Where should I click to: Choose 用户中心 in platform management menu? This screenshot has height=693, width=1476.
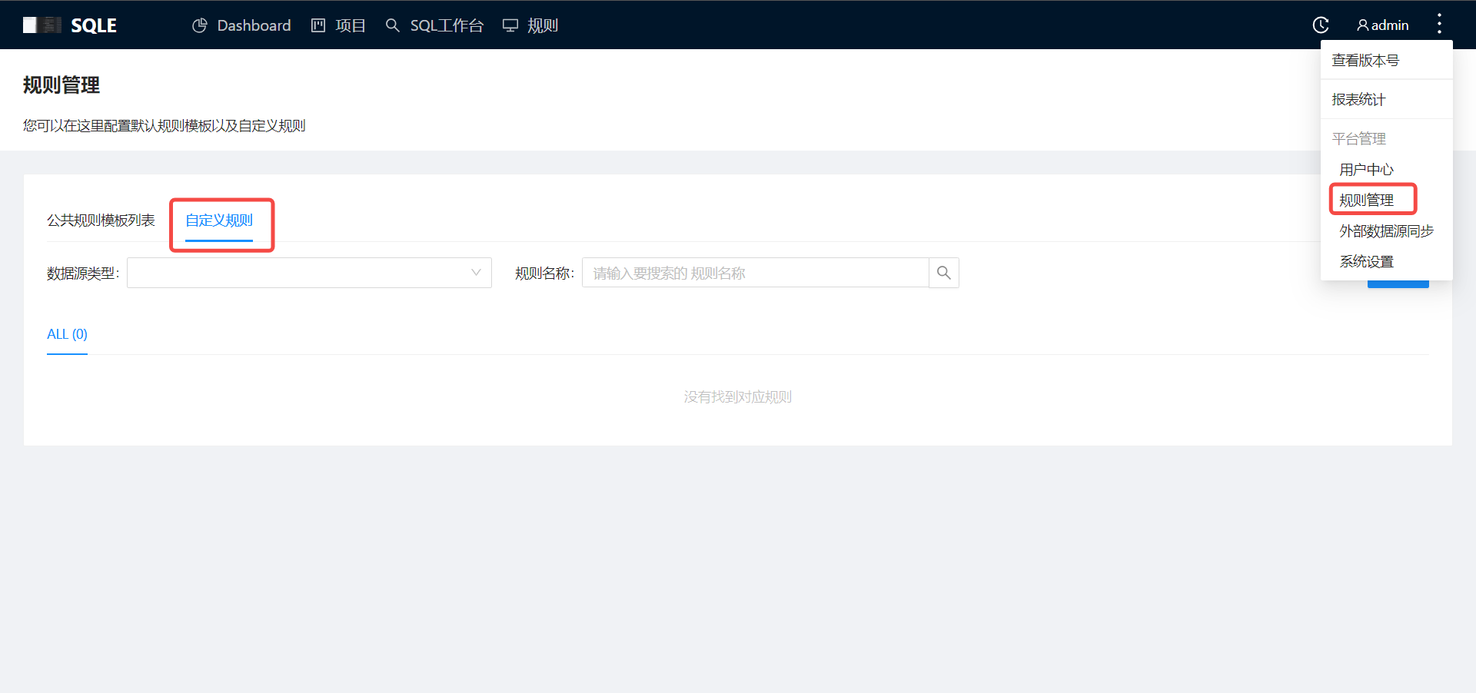1387,169
